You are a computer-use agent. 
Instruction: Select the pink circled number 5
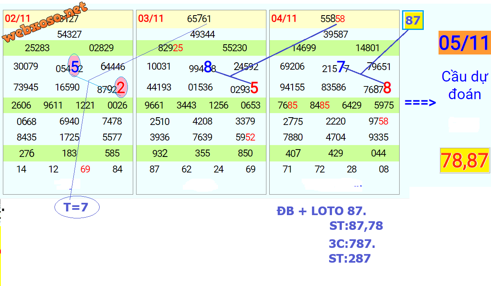[x=75, y=67]
